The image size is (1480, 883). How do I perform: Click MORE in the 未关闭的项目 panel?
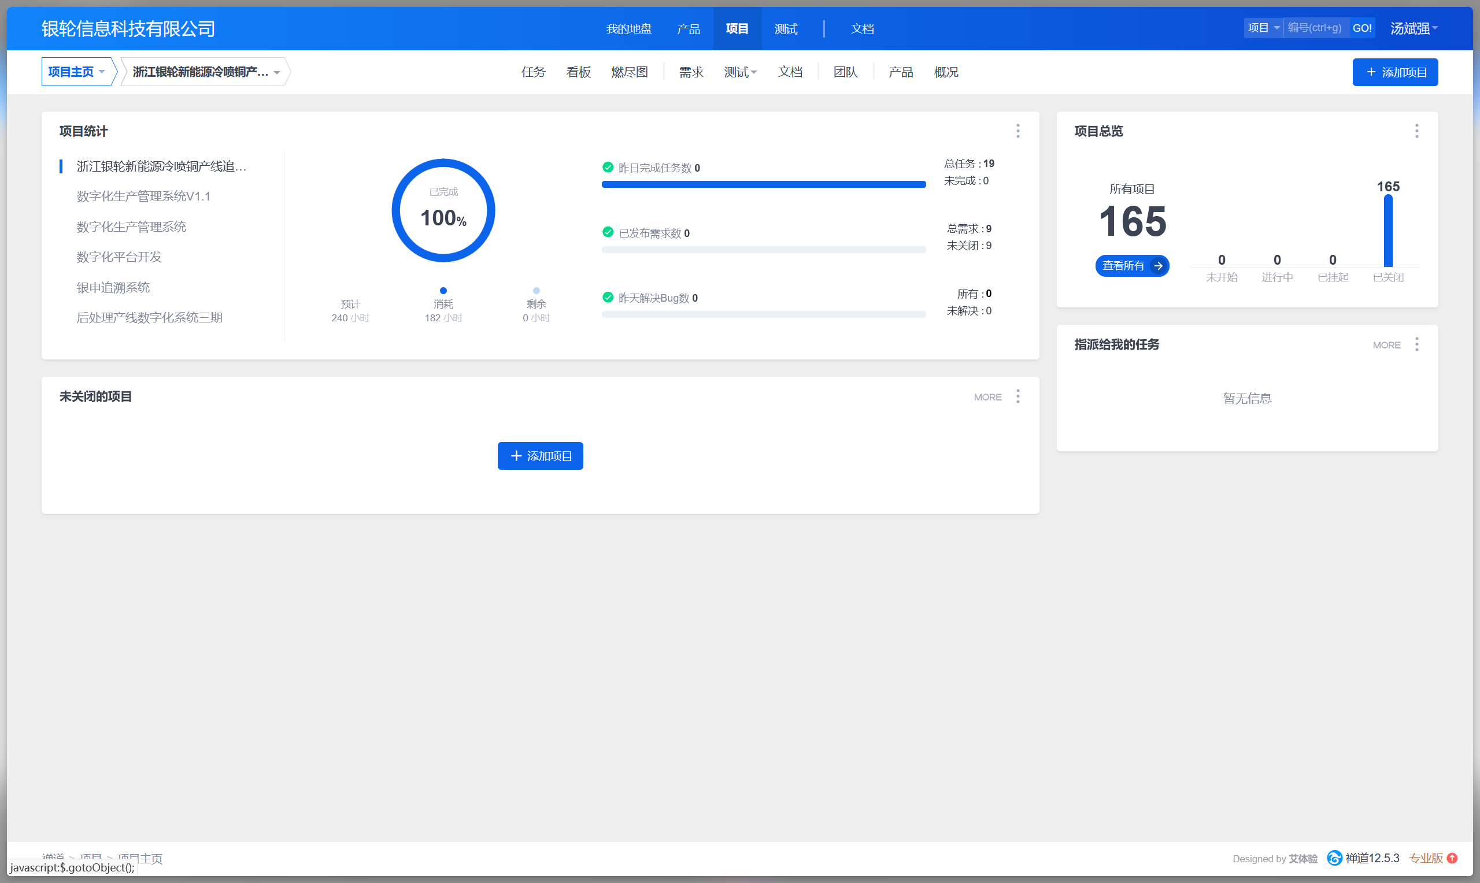click(x=987, y=397)
